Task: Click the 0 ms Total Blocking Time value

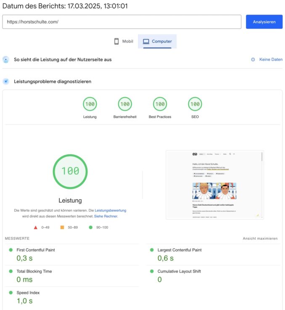Action: click(x=24, y=280)
